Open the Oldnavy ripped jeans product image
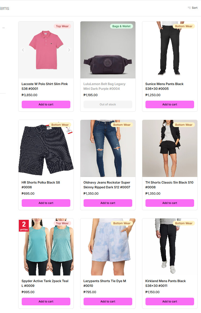Viewport: 201px width, 313px height. coord(108,148)
